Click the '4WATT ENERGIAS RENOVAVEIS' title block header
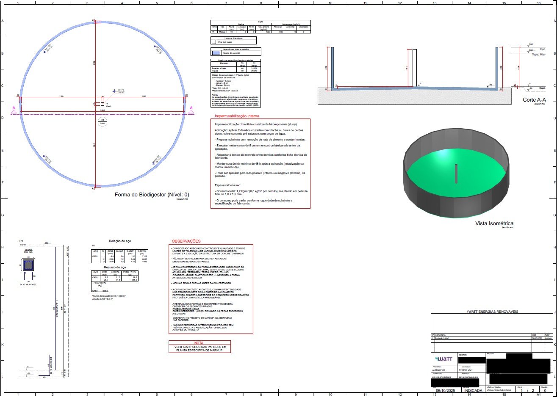The image size is (557, 397). (x=492, y=312)
